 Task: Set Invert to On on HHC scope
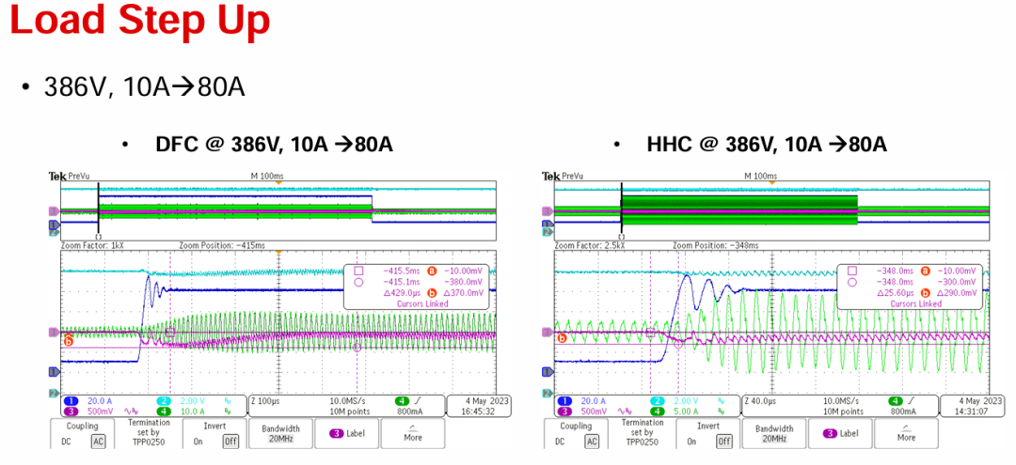click(x=692, y=442)
